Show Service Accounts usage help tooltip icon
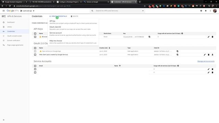219x123 pixels. click(178, 66)
